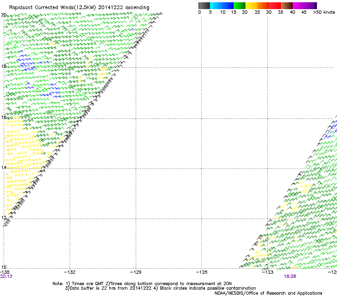Select the orange 25-30 knots color band

[x=263, y=5]
